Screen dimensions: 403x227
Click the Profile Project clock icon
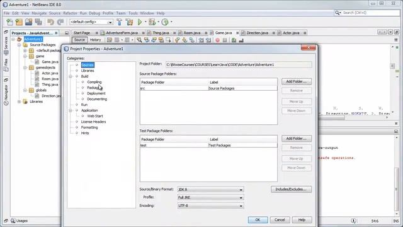pos(165,22)
